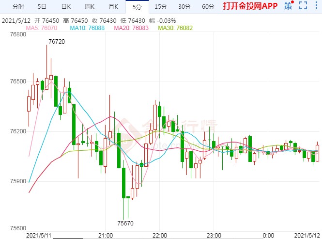Select the 5分 interval tab
Image resolution: width=322 pixels, height=239 pixels.
coord(137,7)
